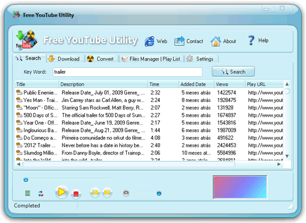This screenshot has width=306, height=223.
Task: Click the '2012' Trailer row icon
Action: (x=19, y=145)
